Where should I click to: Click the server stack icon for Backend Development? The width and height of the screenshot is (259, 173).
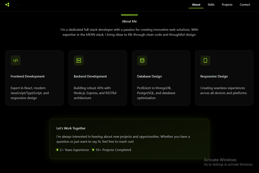(x=79, y=60)
